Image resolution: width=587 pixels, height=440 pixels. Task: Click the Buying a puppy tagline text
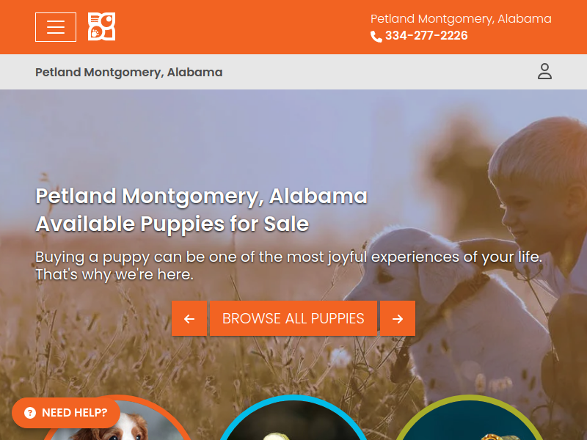point(288,265)
